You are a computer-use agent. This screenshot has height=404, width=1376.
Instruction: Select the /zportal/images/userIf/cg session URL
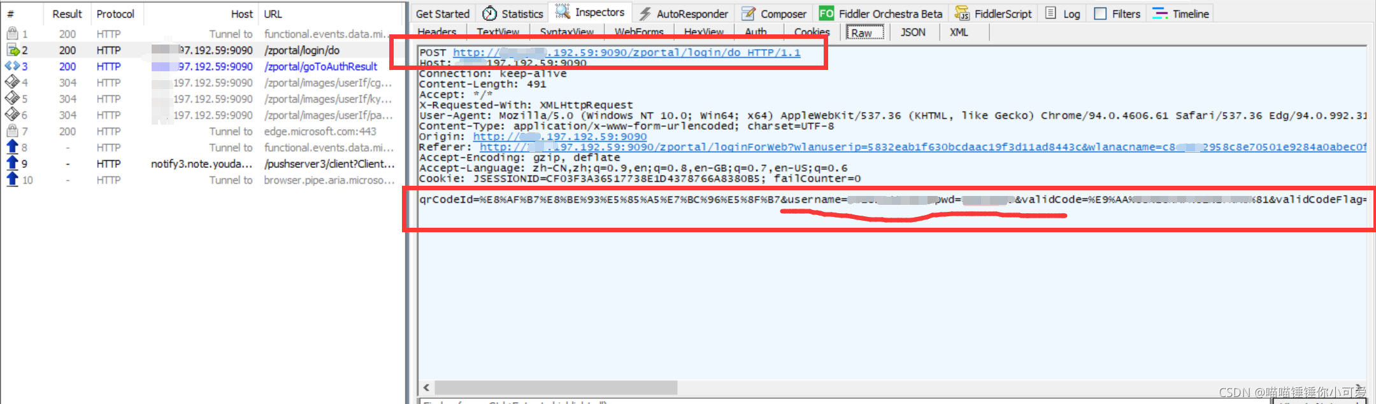click(328, 83)
